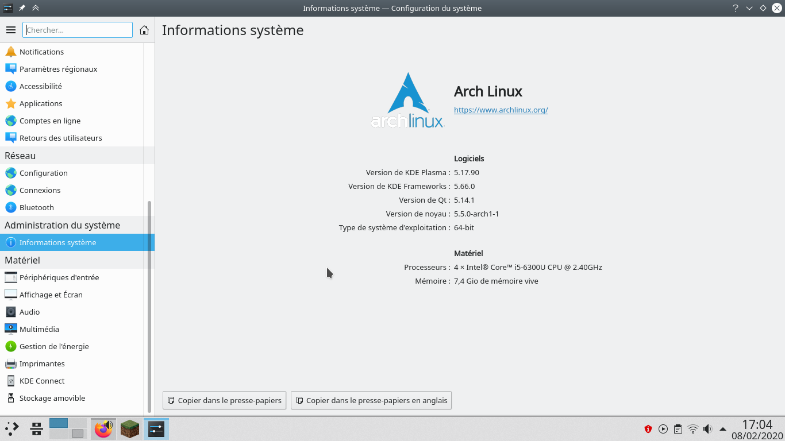The image size is (785, 441).
Task: Click the window menu icon in titlebar
Action: [8, 8]
